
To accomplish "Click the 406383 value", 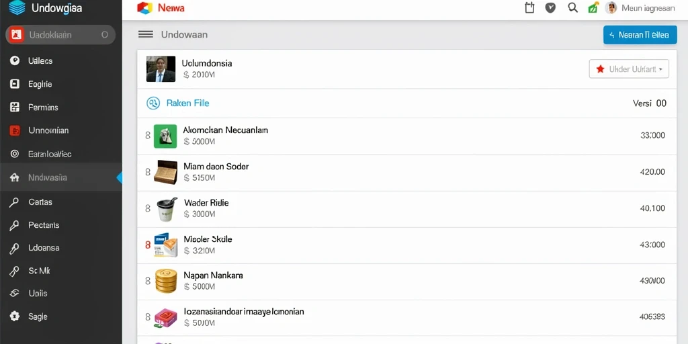I will [x=652, y=316].
